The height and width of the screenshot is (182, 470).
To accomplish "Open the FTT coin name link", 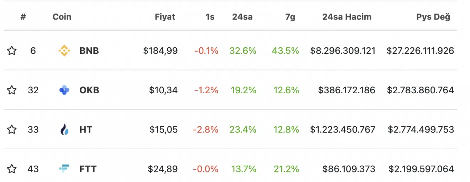I will pos(88,169).
